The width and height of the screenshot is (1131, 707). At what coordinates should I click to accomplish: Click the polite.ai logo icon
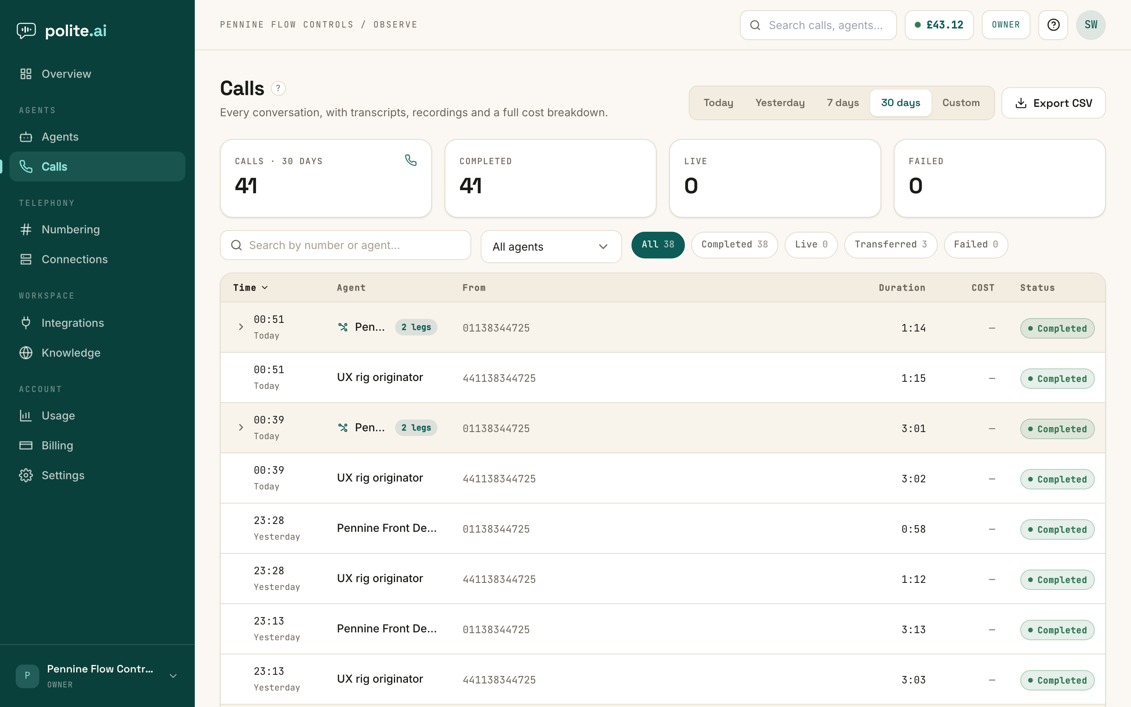[26, 30]
